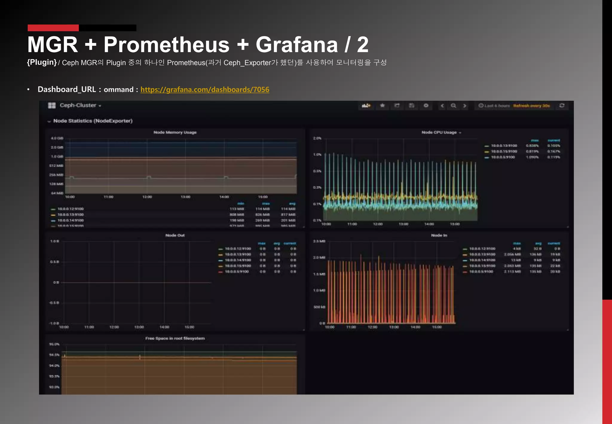Click the Node Memory Usage panel title
The width and height of the screenshot is (612, 424).
[x=175, y=132]
